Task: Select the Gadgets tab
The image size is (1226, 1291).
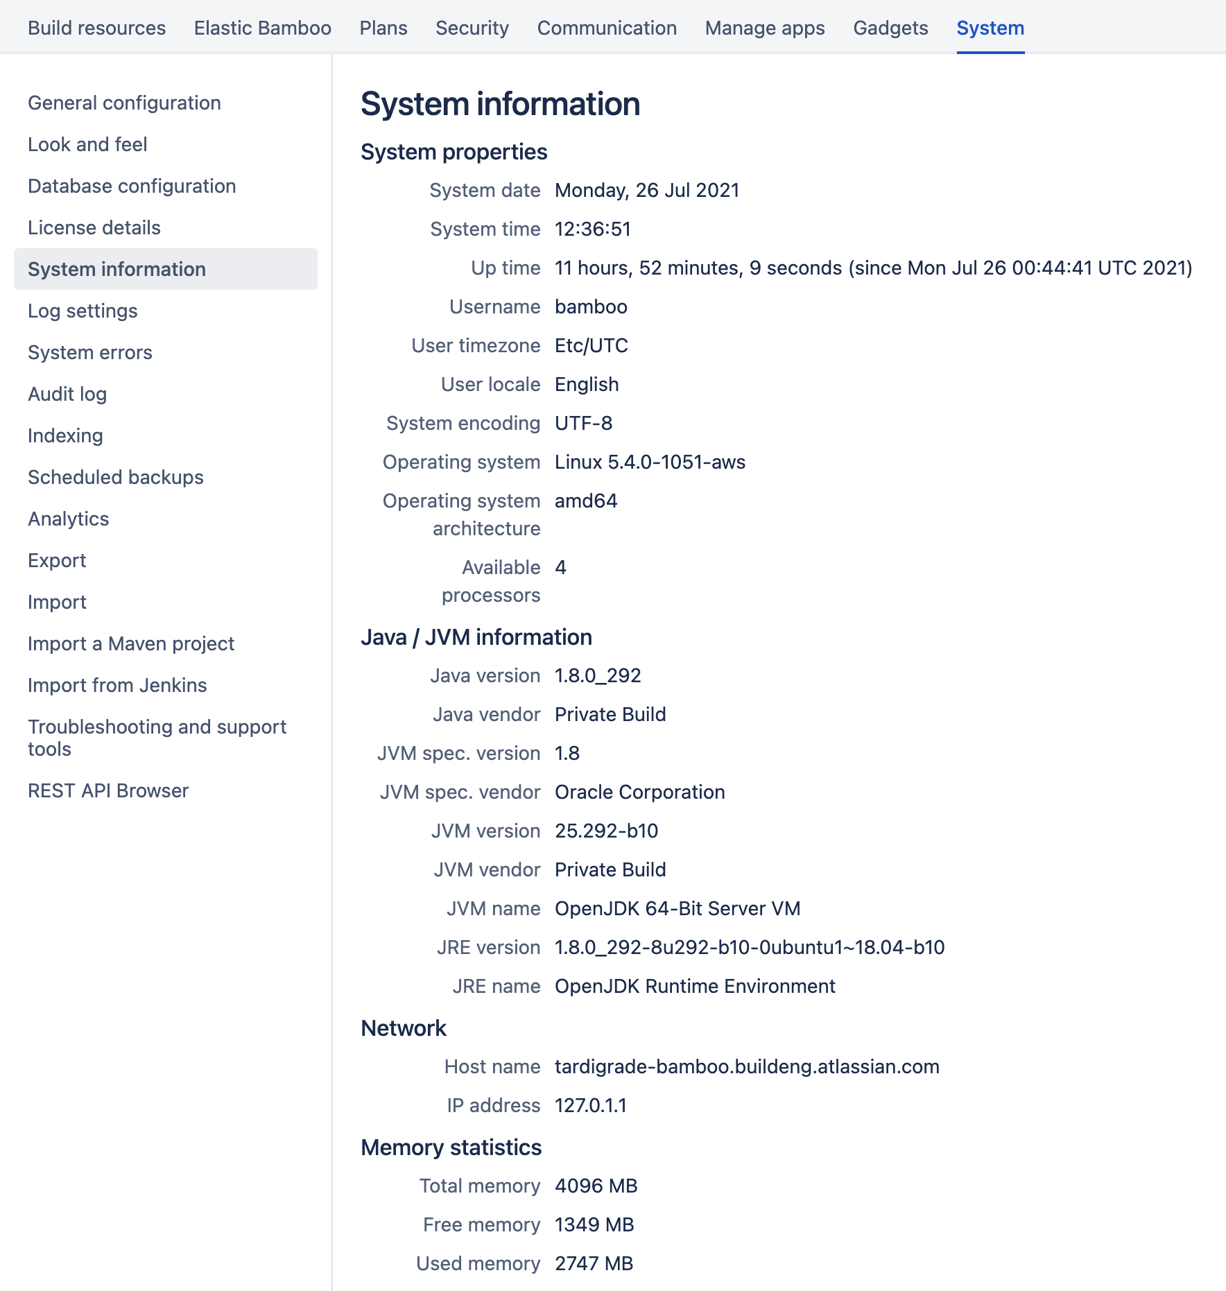Action: tap(890, 28)
